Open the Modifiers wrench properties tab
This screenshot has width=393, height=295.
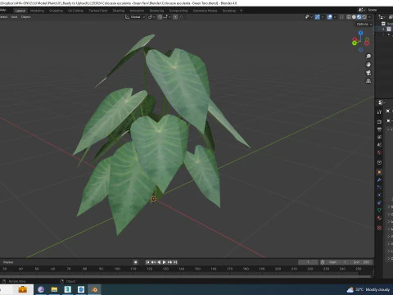pos(379,179)
